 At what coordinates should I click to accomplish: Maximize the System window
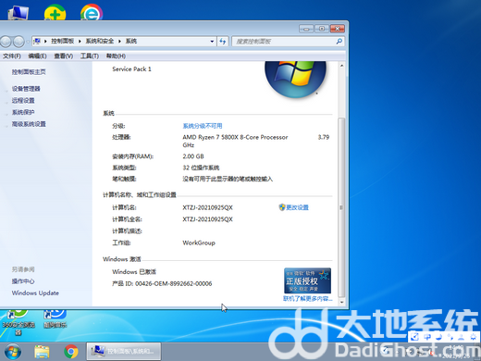pos(322,29)
